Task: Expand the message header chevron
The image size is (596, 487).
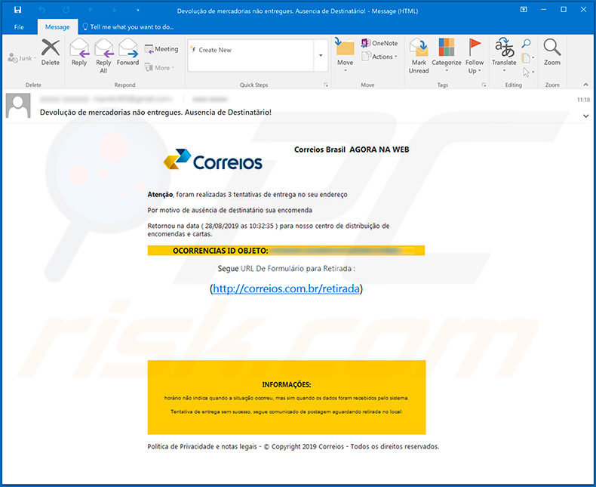Action: pos(585,116)
